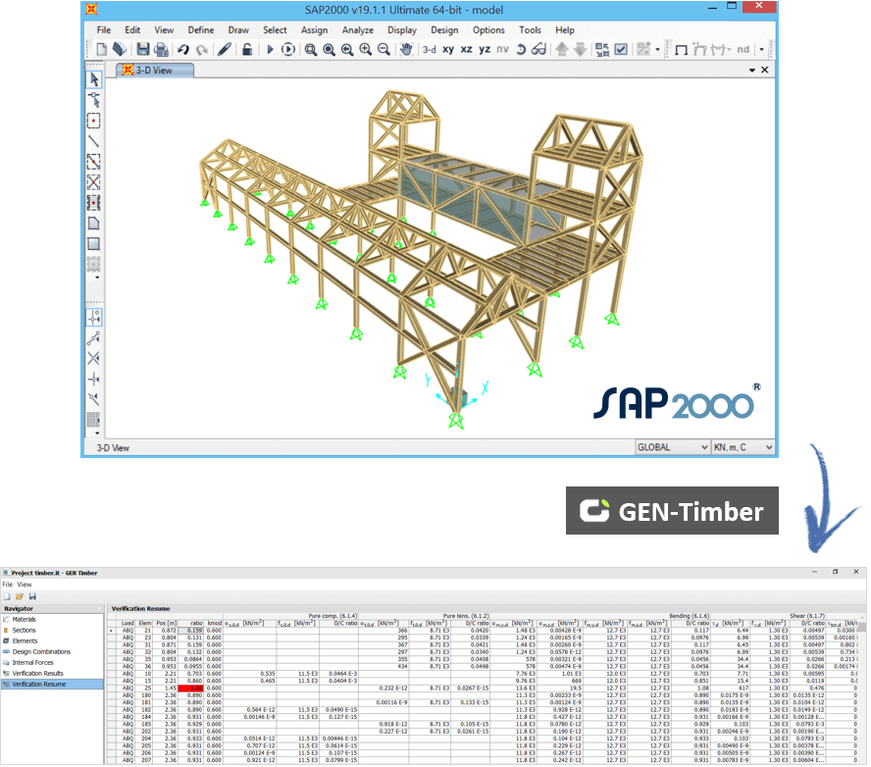Click the New Model icon in SAP2000 toolbar
871x767 pixels.
[101, 49]
